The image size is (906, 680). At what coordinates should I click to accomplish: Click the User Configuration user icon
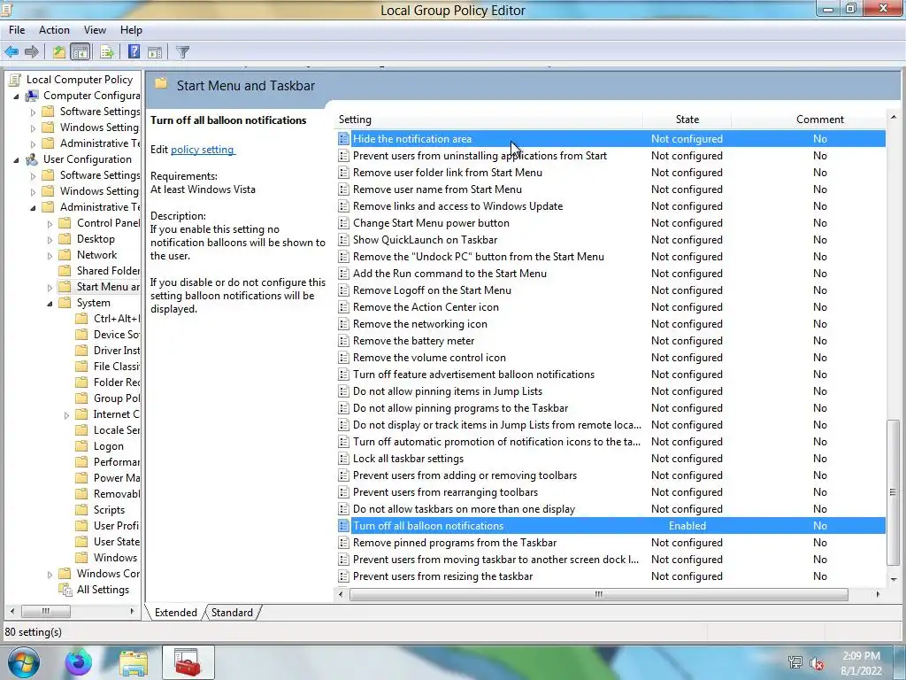point(32,159)
